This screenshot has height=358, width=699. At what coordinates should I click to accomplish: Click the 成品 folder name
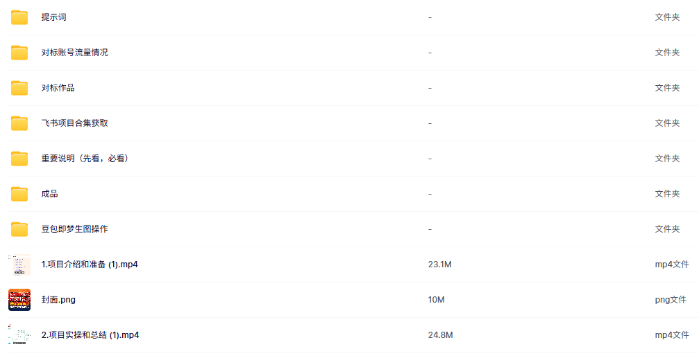click(x=49, y=194)
